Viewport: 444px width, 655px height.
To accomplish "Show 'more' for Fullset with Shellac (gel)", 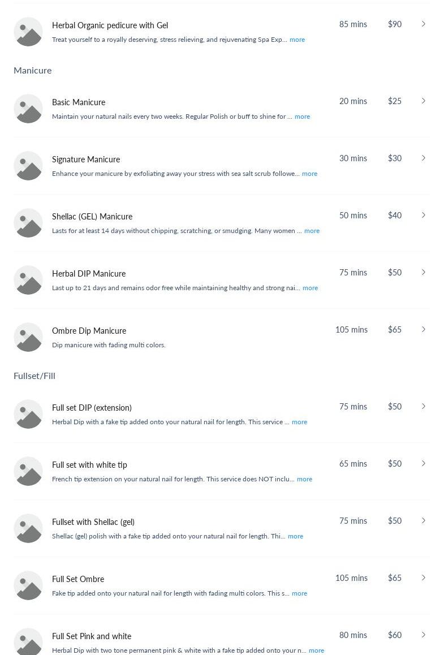I will point(295,536).
